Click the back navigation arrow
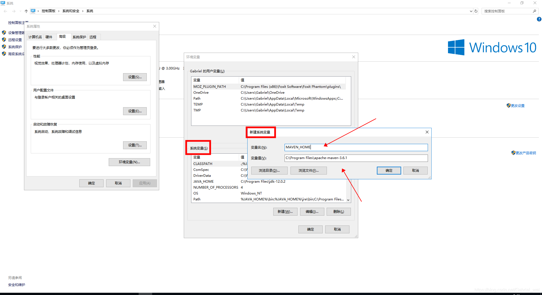Screen dimensions: 542x295 click(5, 11)
